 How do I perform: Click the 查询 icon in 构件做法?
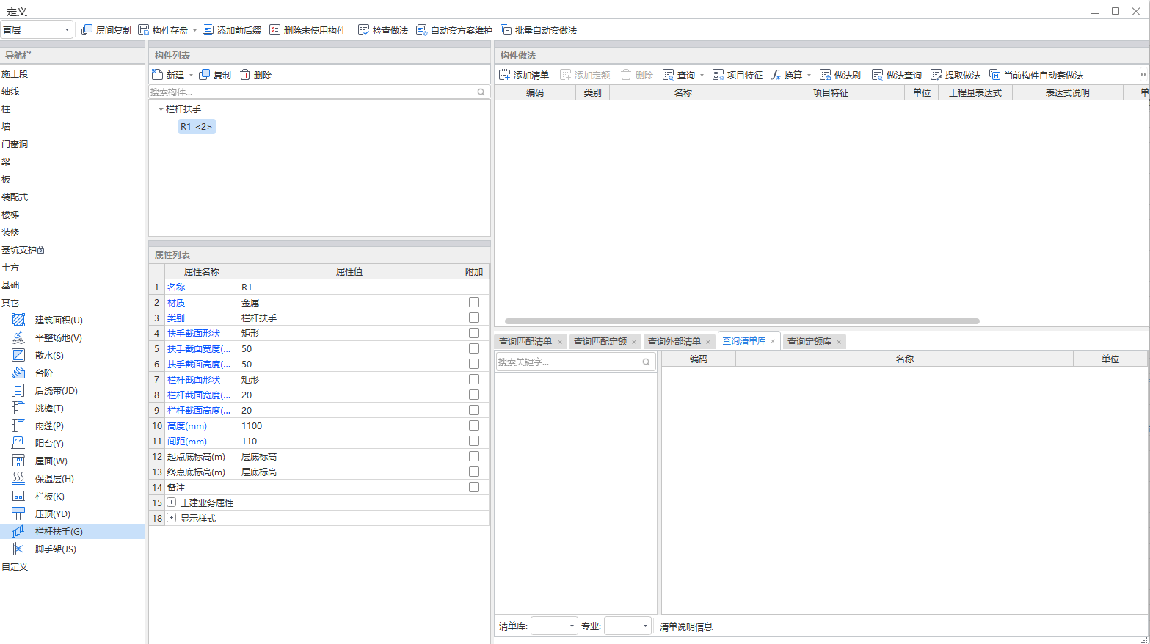pyautogui.click(x=668, y=75)
